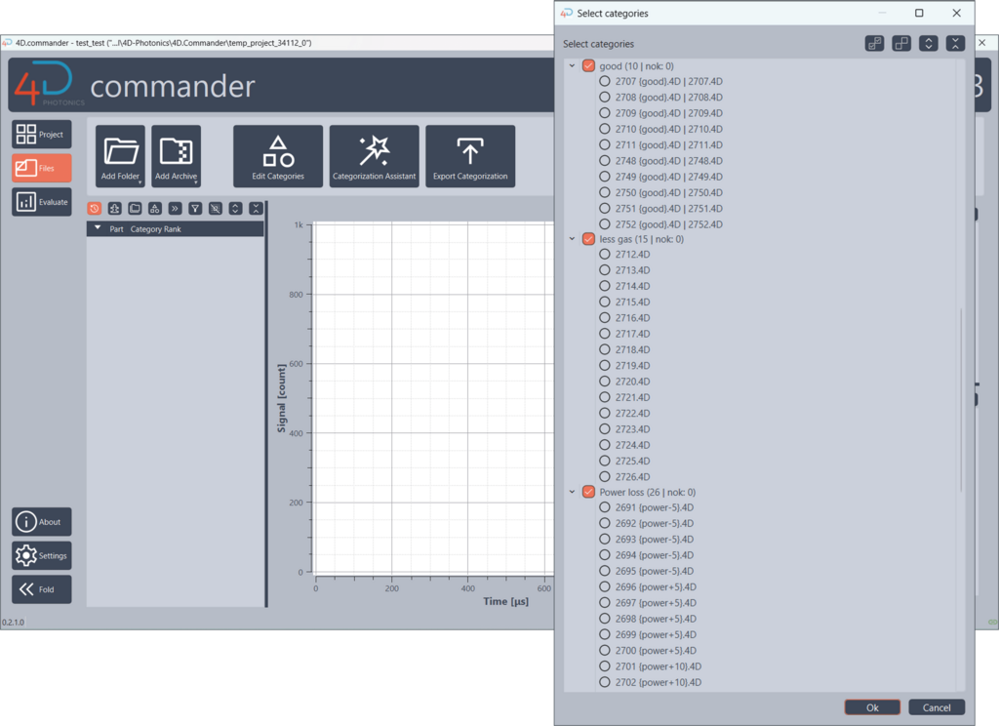Uncheck the 'good' category checkbox
Image resolution: width=999 pixels, height=726 pixels.
coord(588,65)
